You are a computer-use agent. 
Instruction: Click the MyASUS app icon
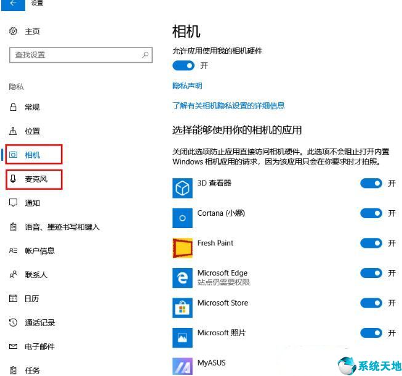coord(182,366)
